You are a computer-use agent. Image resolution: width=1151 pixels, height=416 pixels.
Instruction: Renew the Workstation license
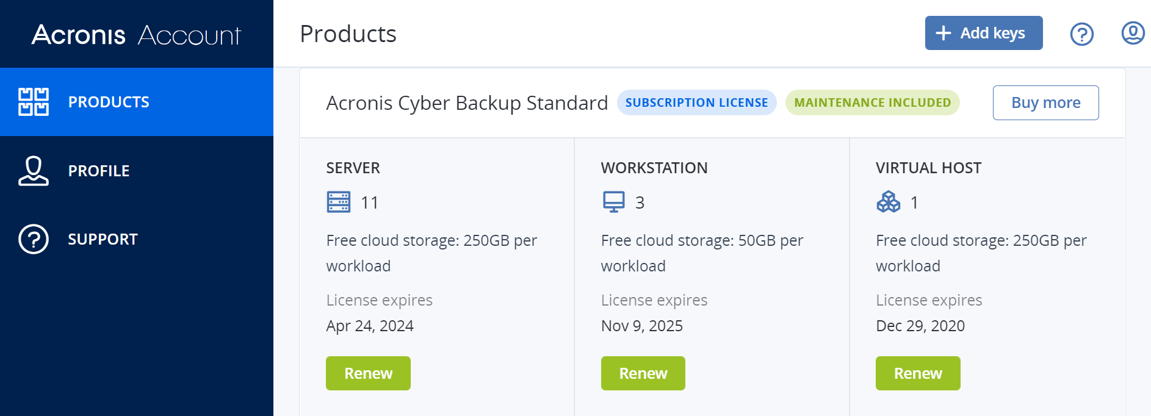(643, 373)
